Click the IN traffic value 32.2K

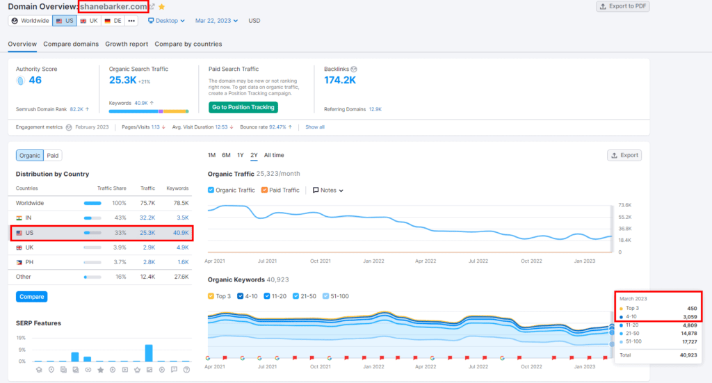point(147,218)
